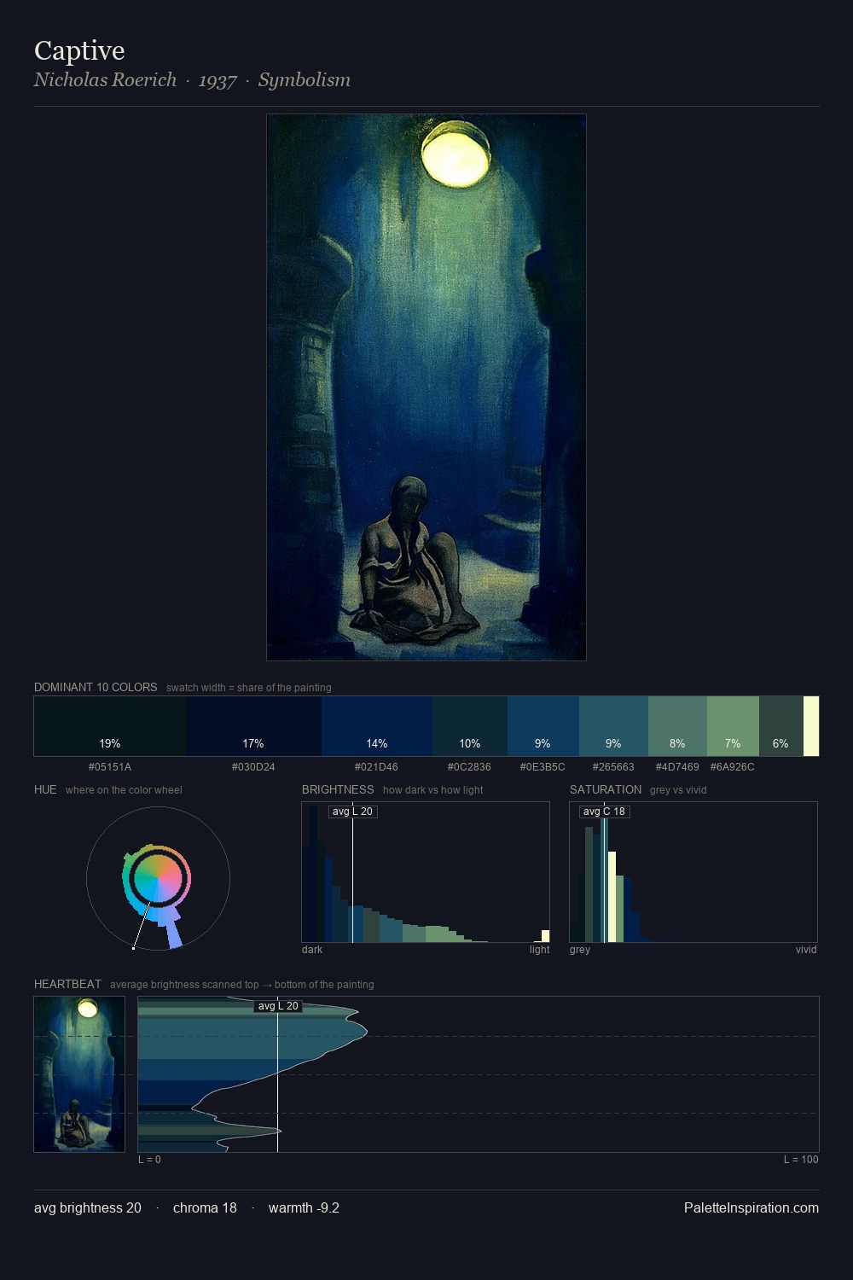Click the "vivid" axis label
This screenshot has height=1280, width=853.
[806, 949]
